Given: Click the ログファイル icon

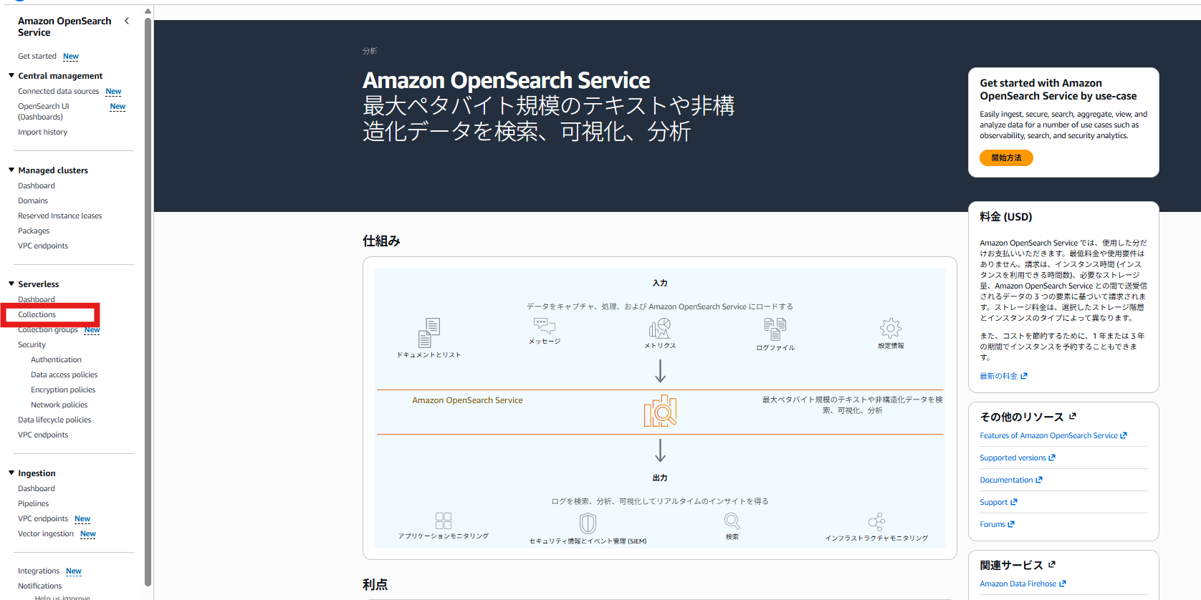Looking at the screenshot, I should pyautogui.click(x=775, y=329).
